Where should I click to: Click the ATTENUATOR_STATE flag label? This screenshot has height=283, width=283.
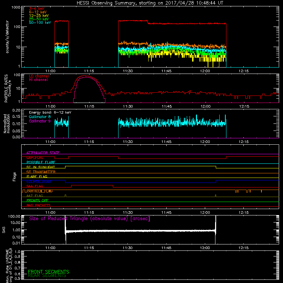pos(43,153)
